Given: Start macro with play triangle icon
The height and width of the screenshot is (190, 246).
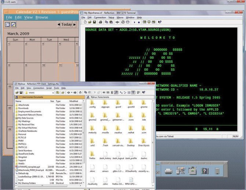Looking at the screenshot, I should point(134,22).
